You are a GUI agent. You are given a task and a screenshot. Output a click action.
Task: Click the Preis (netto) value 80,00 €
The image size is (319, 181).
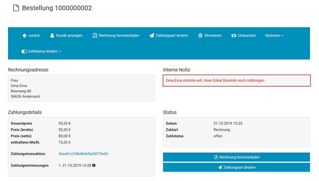pos(65,136)
